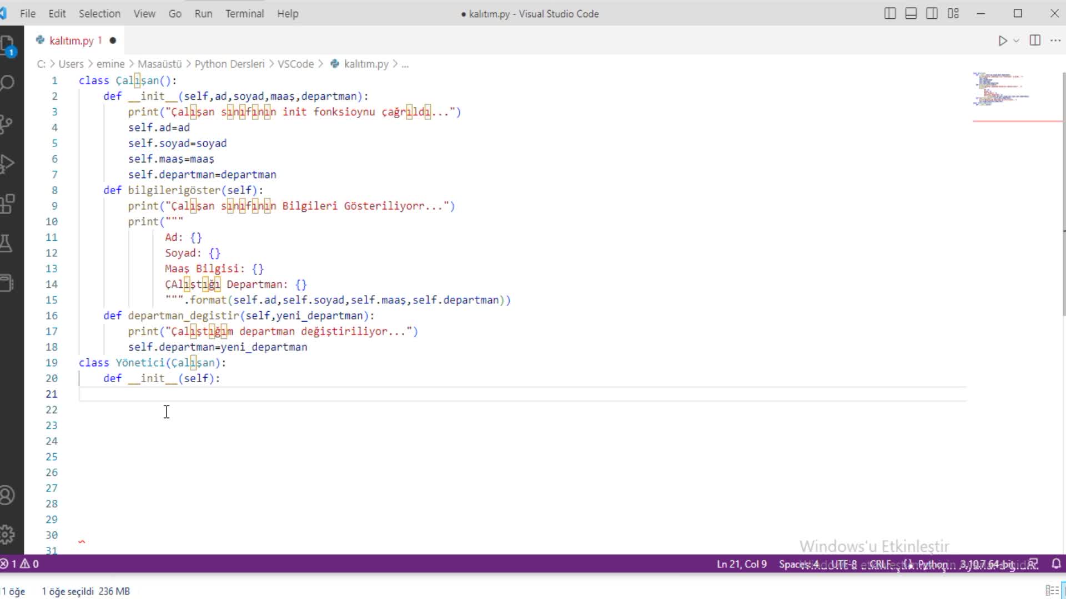Open the Search sidebar view

click(8, 83)
